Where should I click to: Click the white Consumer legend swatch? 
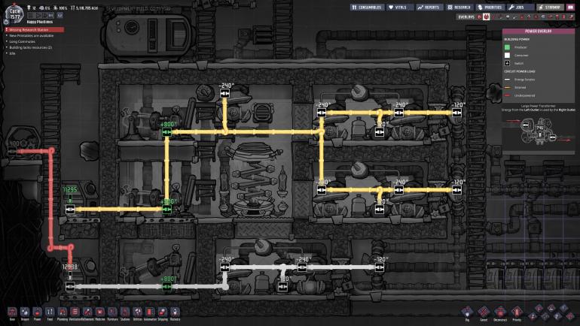pos(507,56)
